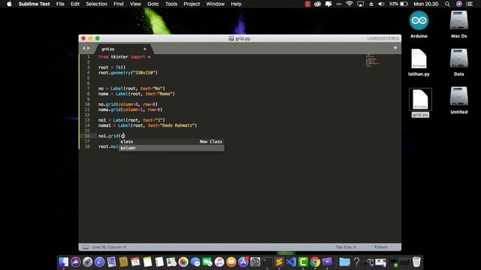Open the Help menu

(x=236, y=4)
